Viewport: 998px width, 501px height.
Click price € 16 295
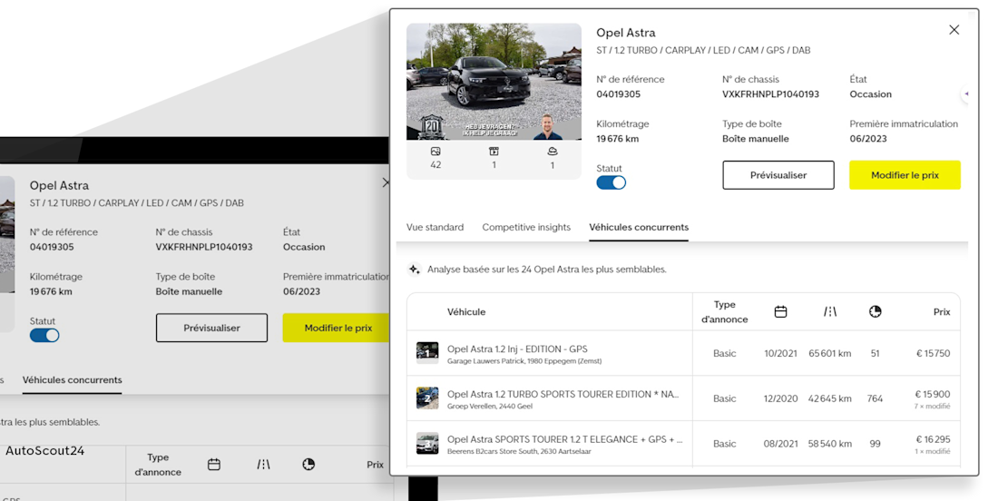(x=933, y=439)
